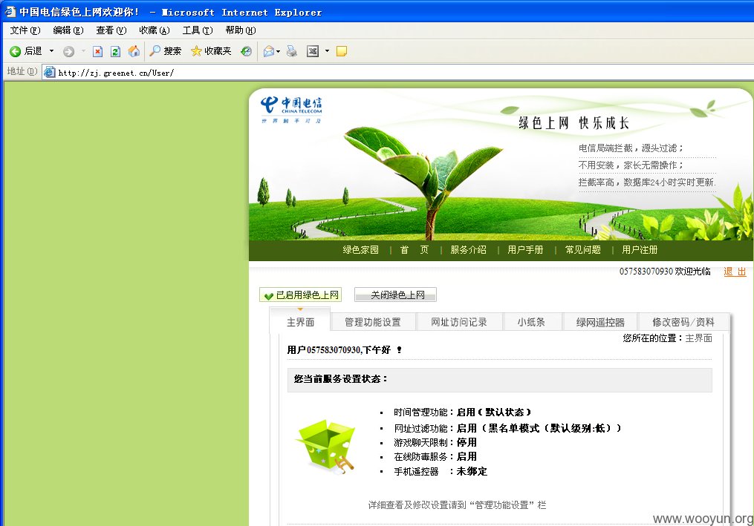Viewport: 754px width, 526px height.
Task: Click the History toolbar icon
Action: [246, 51]
